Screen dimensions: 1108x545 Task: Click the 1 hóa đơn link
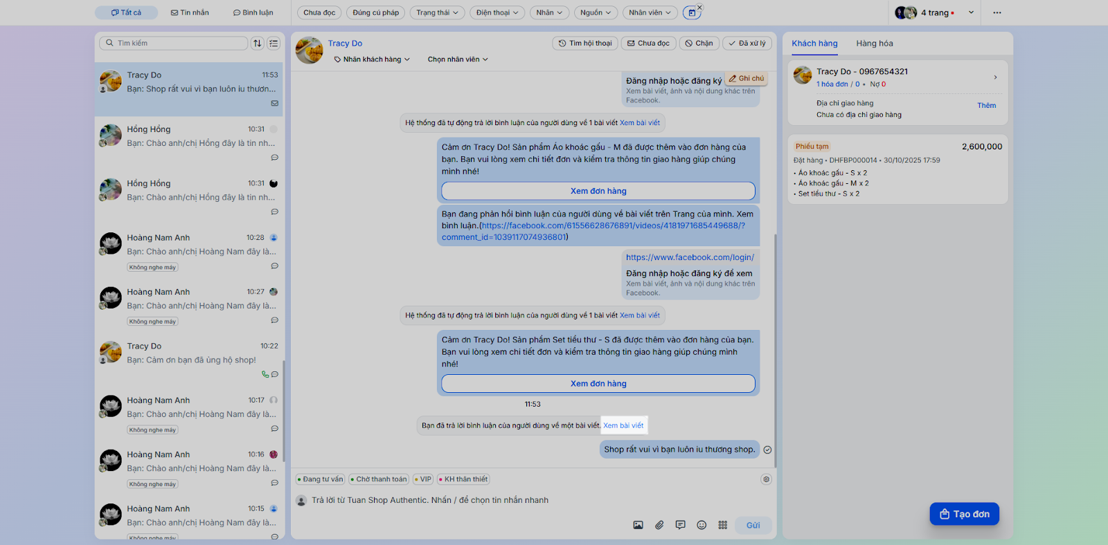click(x=832, y=84)
